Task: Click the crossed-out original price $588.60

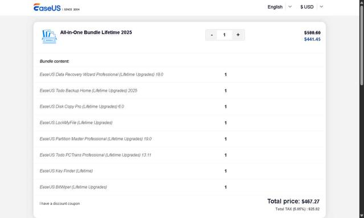Action: 312,32
